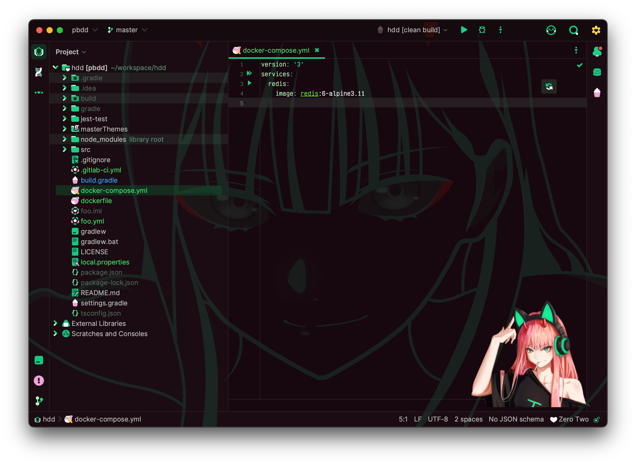The width and height of the screenshot is (636, 465).
Task: Open the UTF-8 encoding selector in status bar
Action: tap(438, 419)
